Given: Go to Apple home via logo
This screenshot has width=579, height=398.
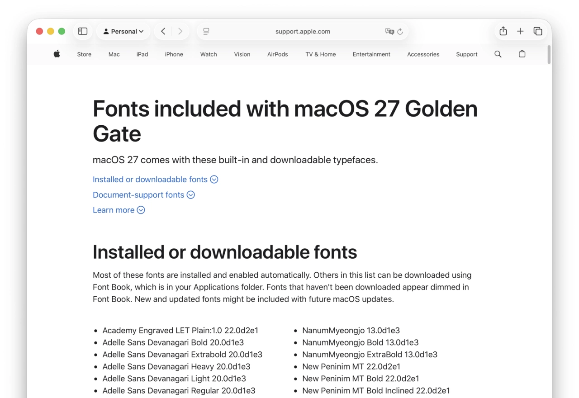Looking at the screenshot, I should (x=57, y=54).
